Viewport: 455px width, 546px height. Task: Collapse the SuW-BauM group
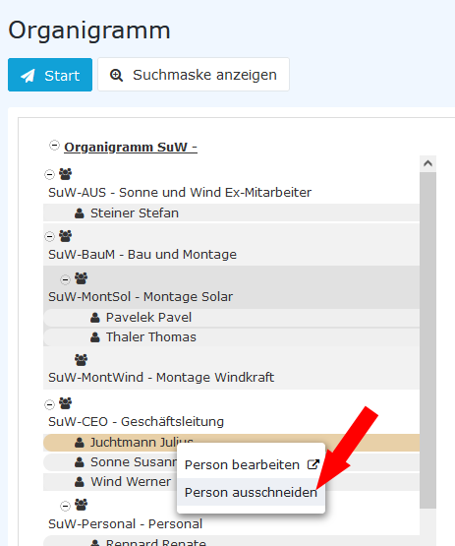pyautogui.click(x=49, y=237)
